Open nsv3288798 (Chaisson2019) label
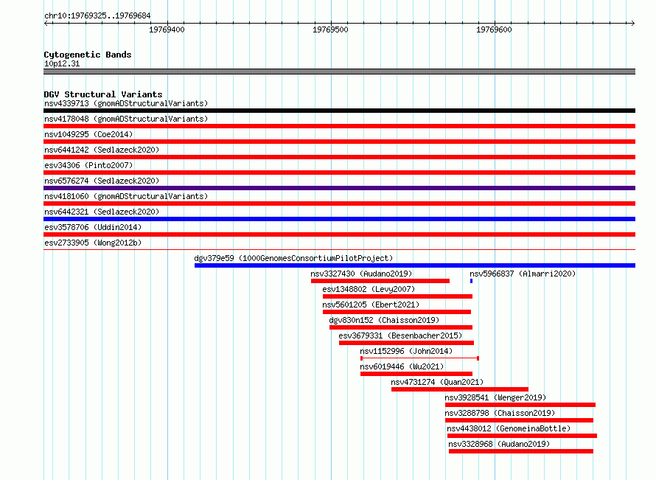 (500, 413)
